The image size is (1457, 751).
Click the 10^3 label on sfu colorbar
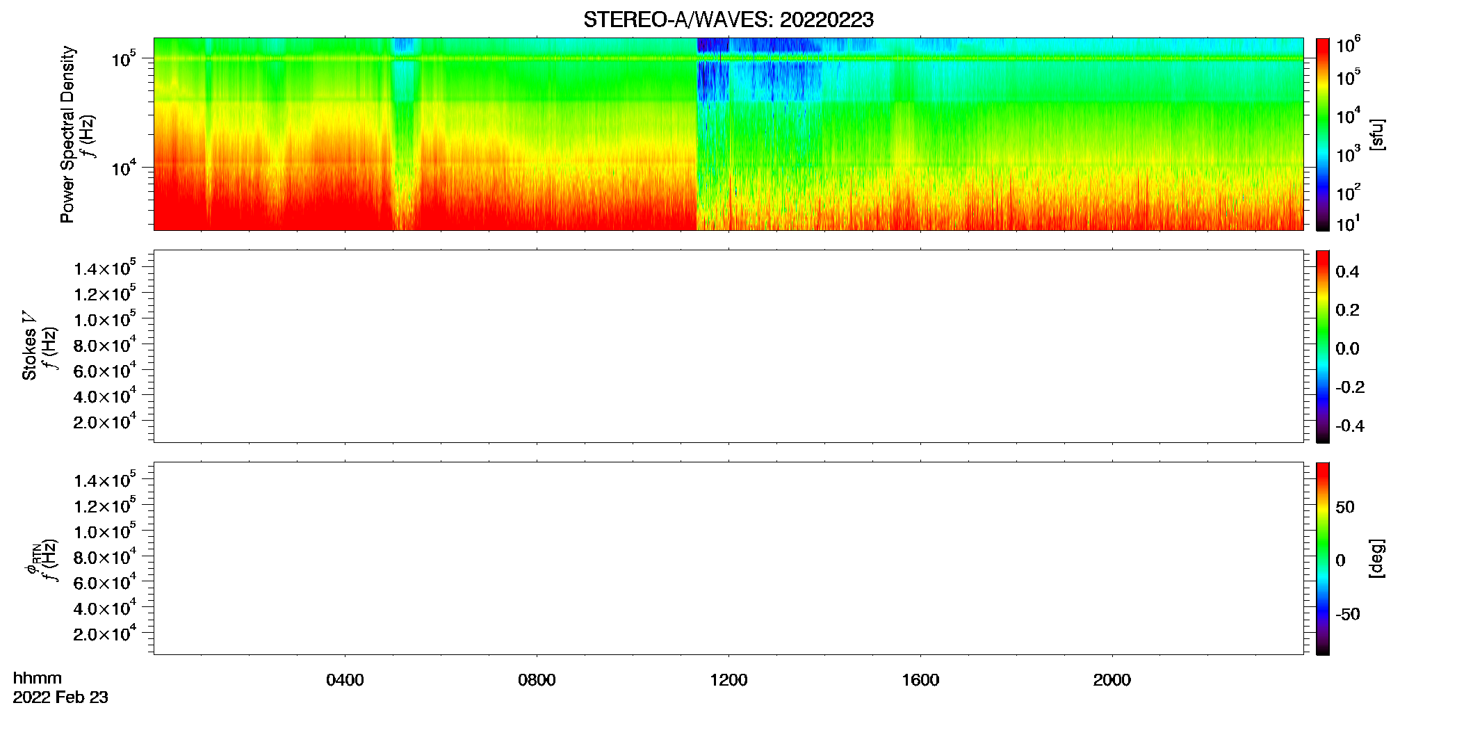coord(1348,153)
